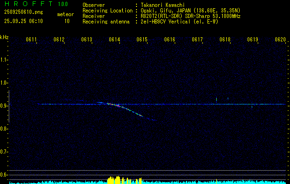Viewport: 290px width, 184px height.
Task: Click the kHz axis unit label
Action: (4, 37)
